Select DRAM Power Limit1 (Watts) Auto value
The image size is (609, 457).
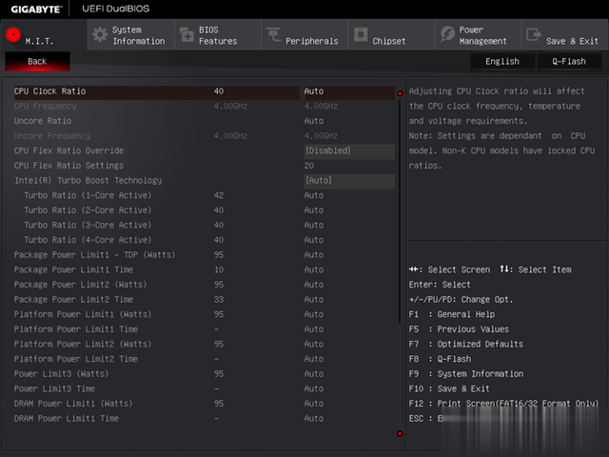click(314, 404)
